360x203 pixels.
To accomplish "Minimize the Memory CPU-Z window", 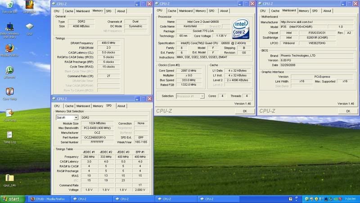I will 137,4.
